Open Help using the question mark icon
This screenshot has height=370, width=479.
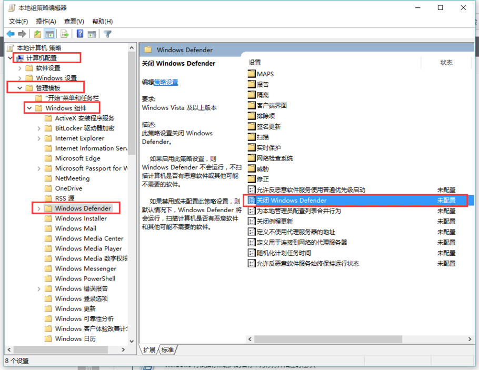80,34
